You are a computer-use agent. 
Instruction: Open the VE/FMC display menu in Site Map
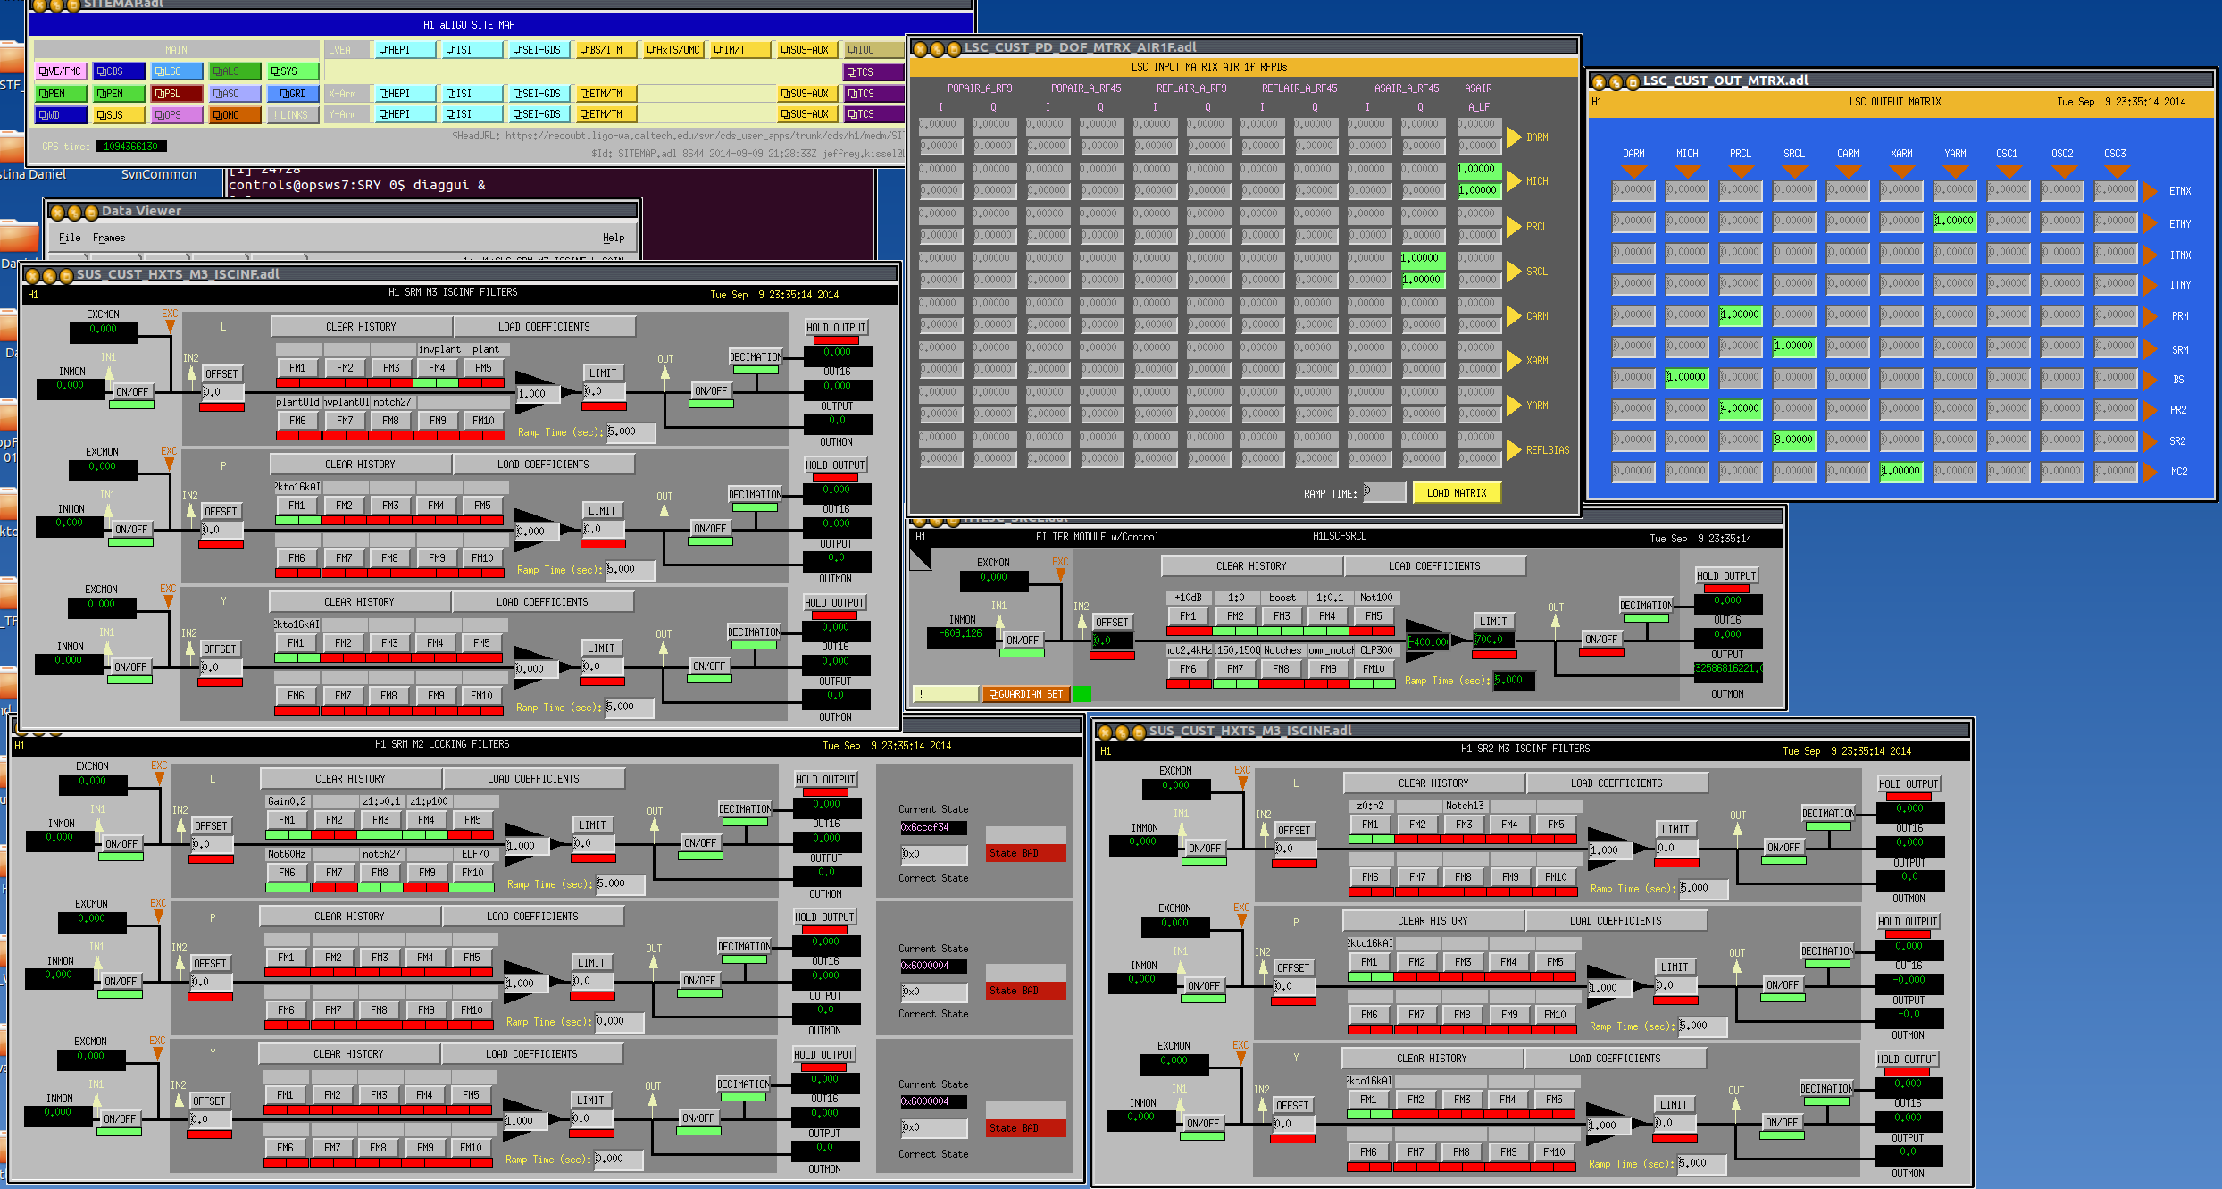61,71
